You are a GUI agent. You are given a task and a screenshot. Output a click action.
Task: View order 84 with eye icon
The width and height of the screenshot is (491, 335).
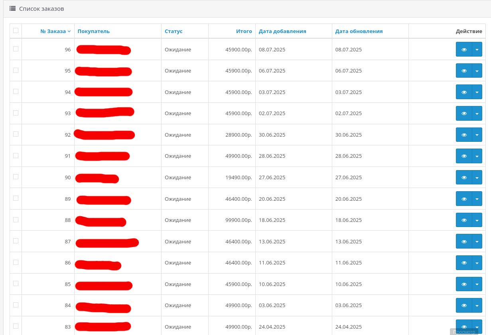tap(464, 305)
